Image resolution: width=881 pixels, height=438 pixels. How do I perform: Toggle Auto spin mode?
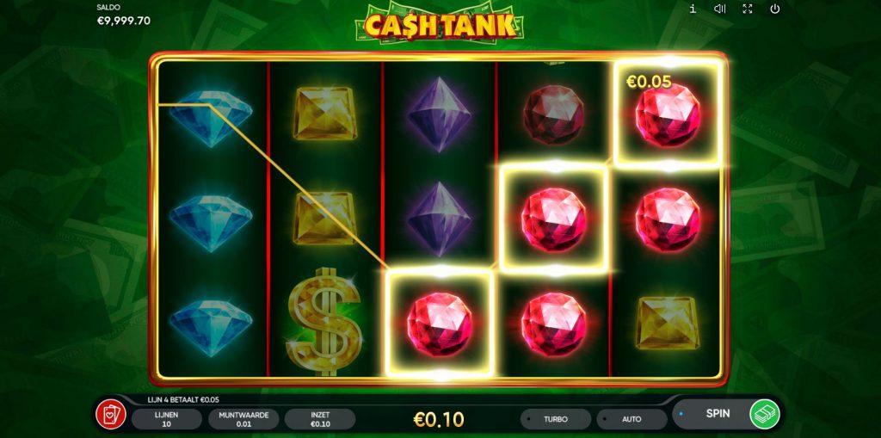631,419
